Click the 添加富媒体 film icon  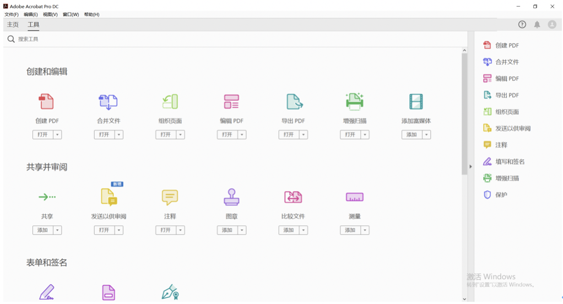tap(416, 101)
